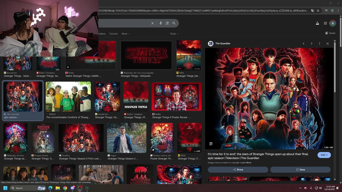
Task: Select The Guardian epic season thumbnail
Action: click(x=23, y=97)
